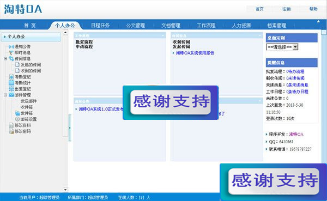Click the 0待办流程 reminder link

[x=295, y=71]
